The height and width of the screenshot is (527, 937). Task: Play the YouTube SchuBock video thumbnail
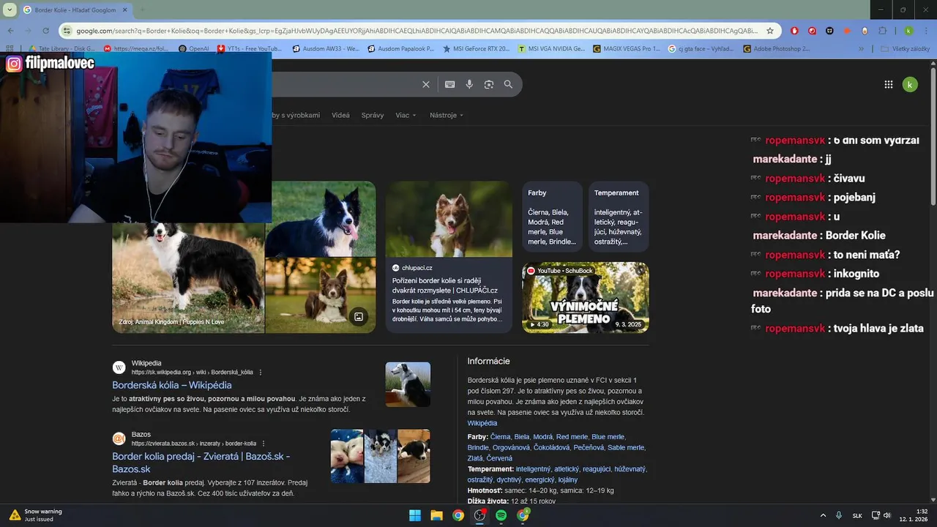(586, 297)
